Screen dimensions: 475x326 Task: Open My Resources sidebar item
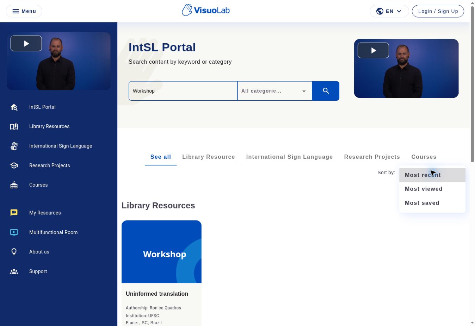coord(45,213)
